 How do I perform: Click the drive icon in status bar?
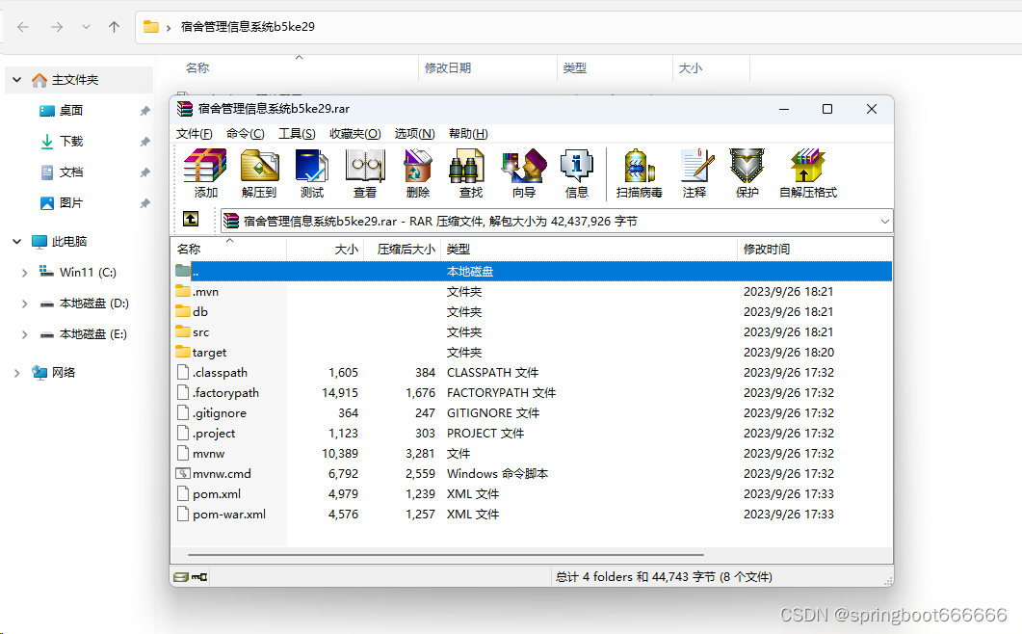(181, 576)
